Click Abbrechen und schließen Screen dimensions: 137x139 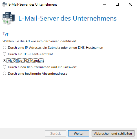coord(113,133)
